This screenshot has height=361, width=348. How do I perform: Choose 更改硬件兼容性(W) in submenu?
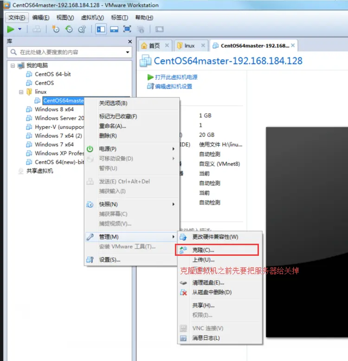coord(220,237)
